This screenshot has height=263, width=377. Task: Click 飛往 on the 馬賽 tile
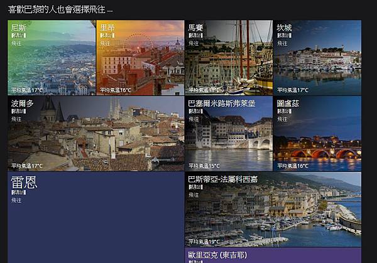click(x=194, y=43)
